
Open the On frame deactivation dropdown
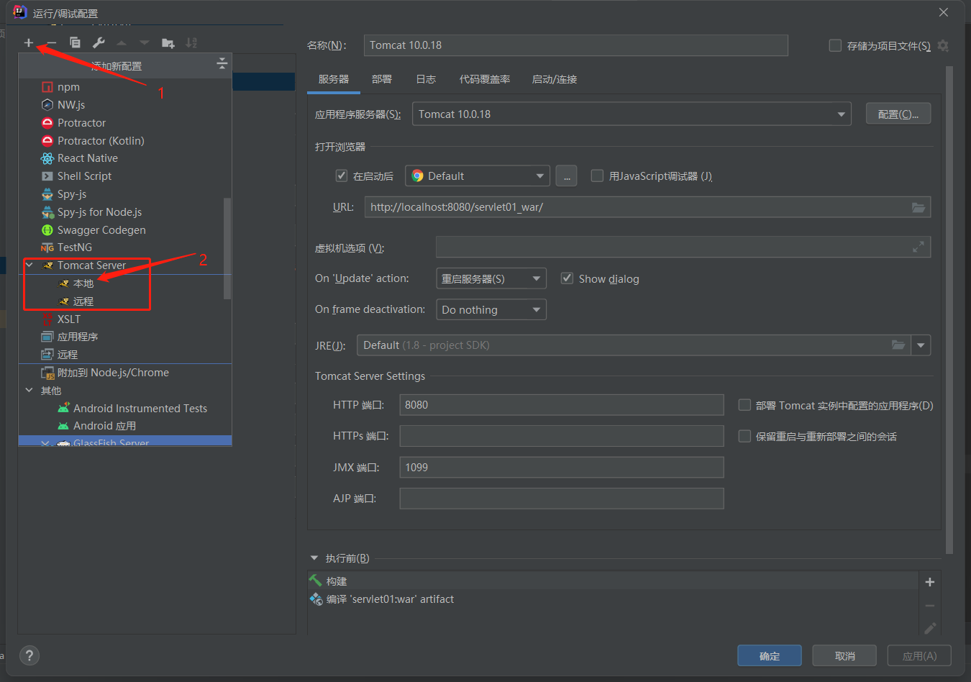point(491,309)
